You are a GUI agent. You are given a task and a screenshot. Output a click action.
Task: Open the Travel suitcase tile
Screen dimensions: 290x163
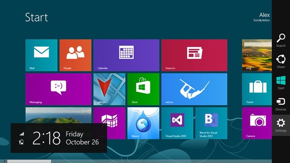[257, 89]
